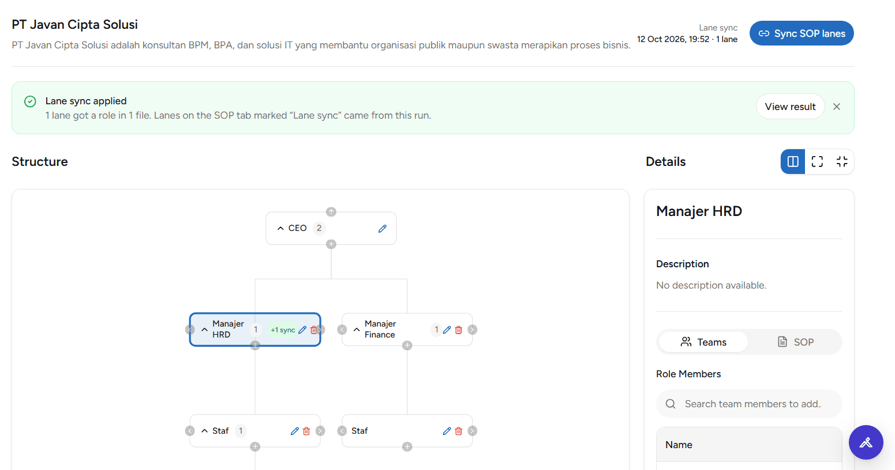Open the floating tools button

pos(866,442)
